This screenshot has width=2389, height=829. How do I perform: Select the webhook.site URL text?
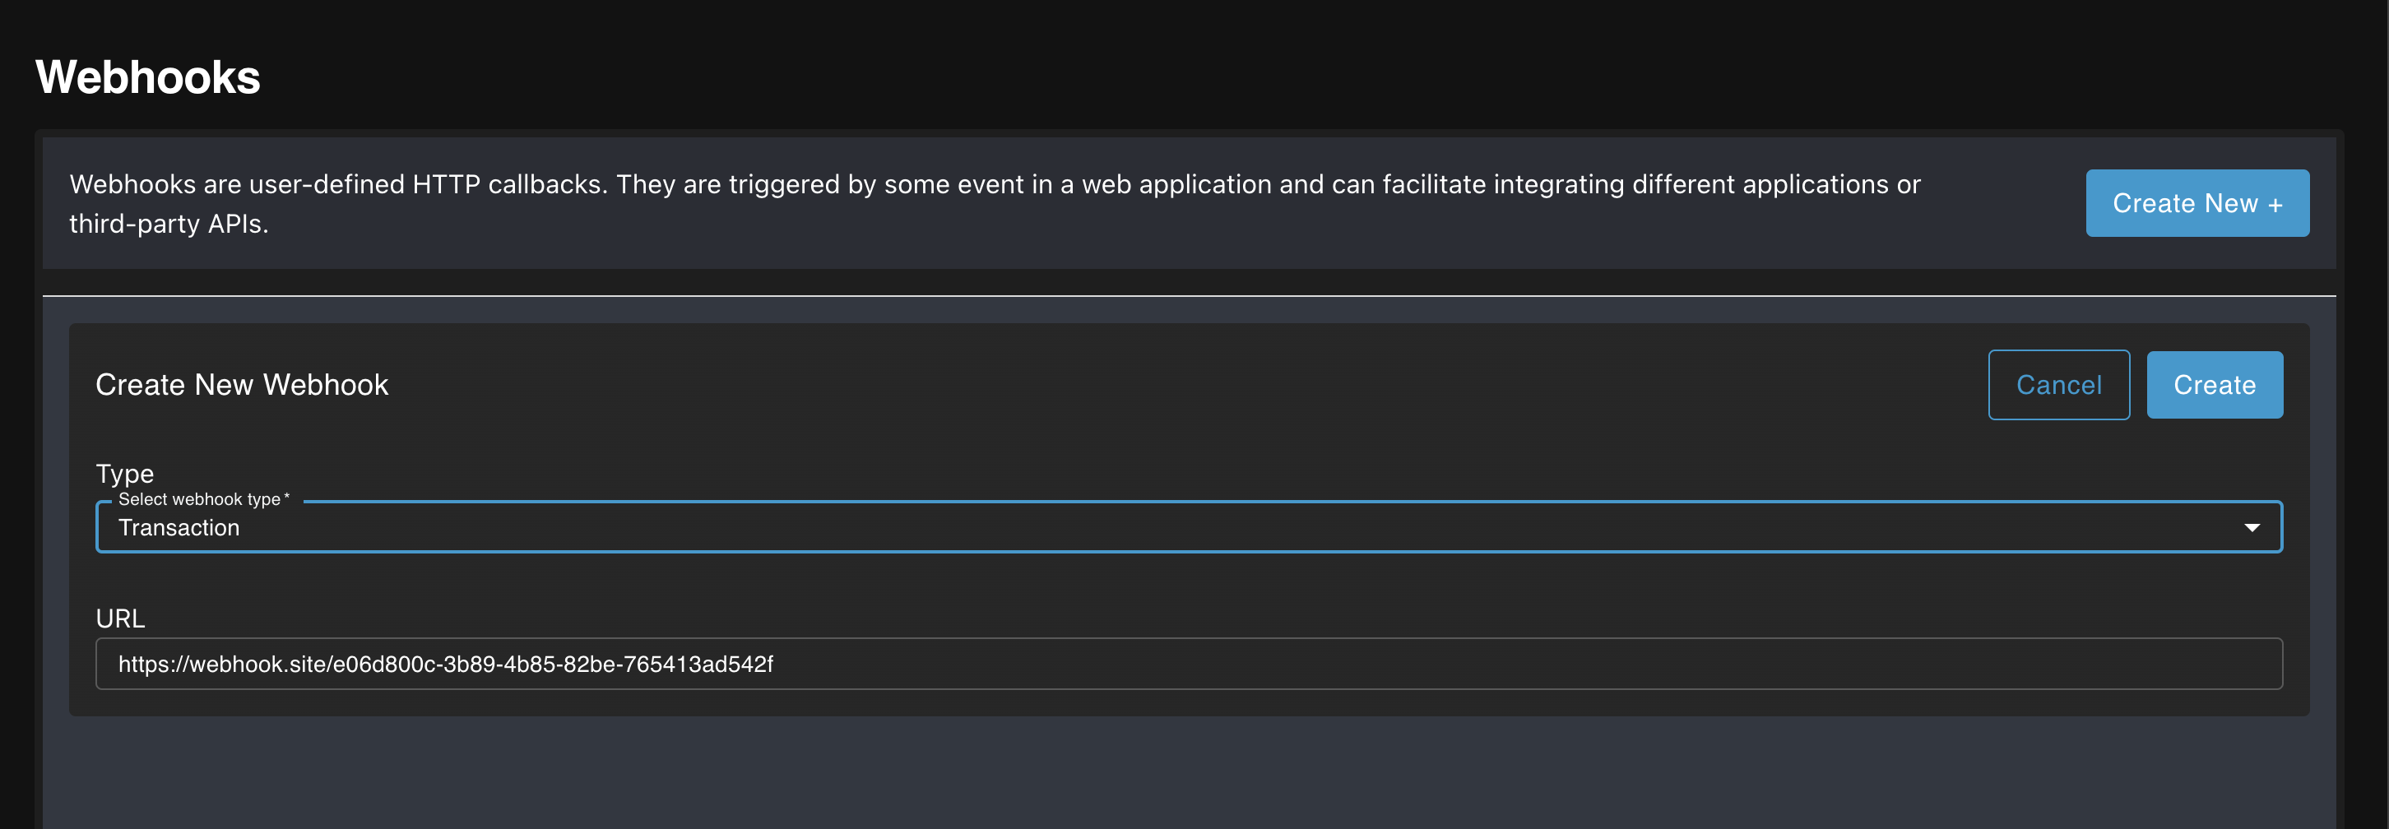point(446,664)
